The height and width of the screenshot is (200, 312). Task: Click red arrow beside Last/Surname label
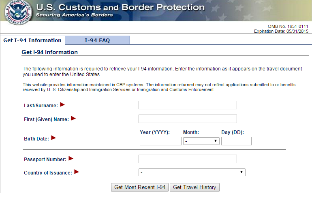62,104
